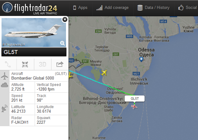Switch to 3D view
The height and width of the screenshot is (140, 198).
(43, 64)
